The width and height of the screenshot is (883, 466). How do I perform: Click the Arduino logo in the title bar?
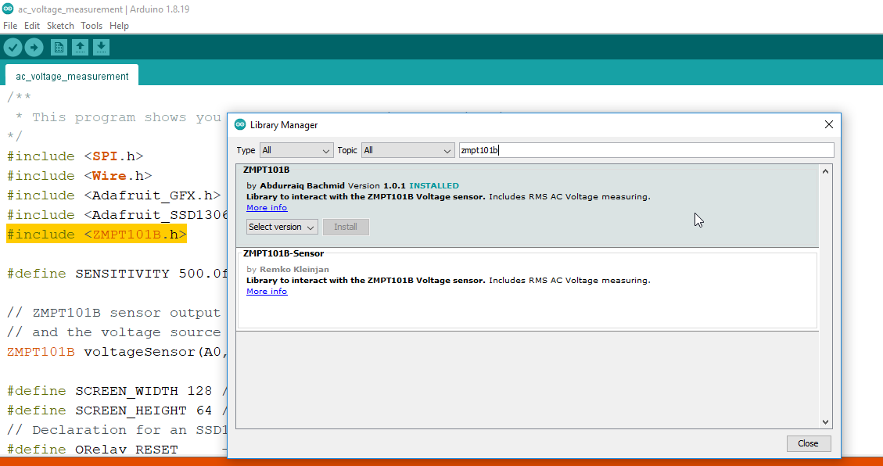pyautogui.click(x=8, y=9)
